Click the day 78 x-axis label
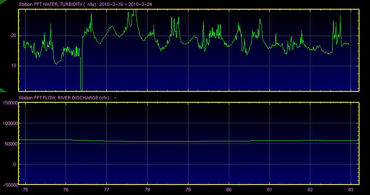The image size is (370, 195). point(147,190)
